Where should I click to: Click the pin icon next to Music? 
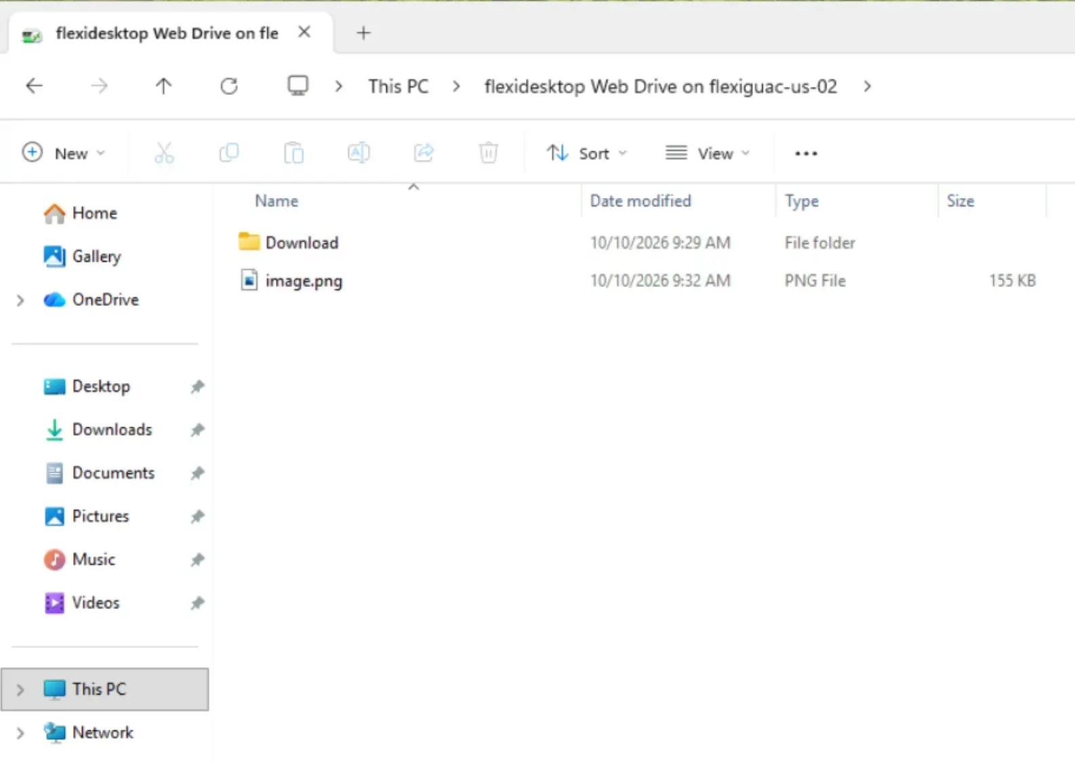coord(197,560)
